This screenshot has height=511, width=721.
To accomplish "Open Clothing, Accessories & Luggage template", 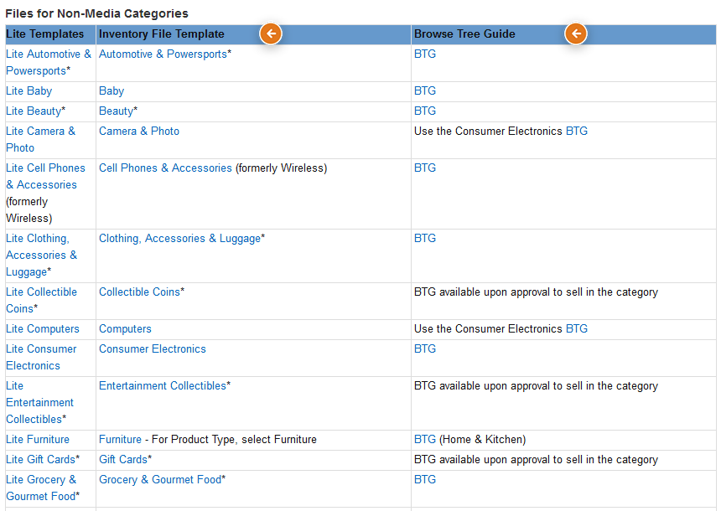I will (179, 239).
